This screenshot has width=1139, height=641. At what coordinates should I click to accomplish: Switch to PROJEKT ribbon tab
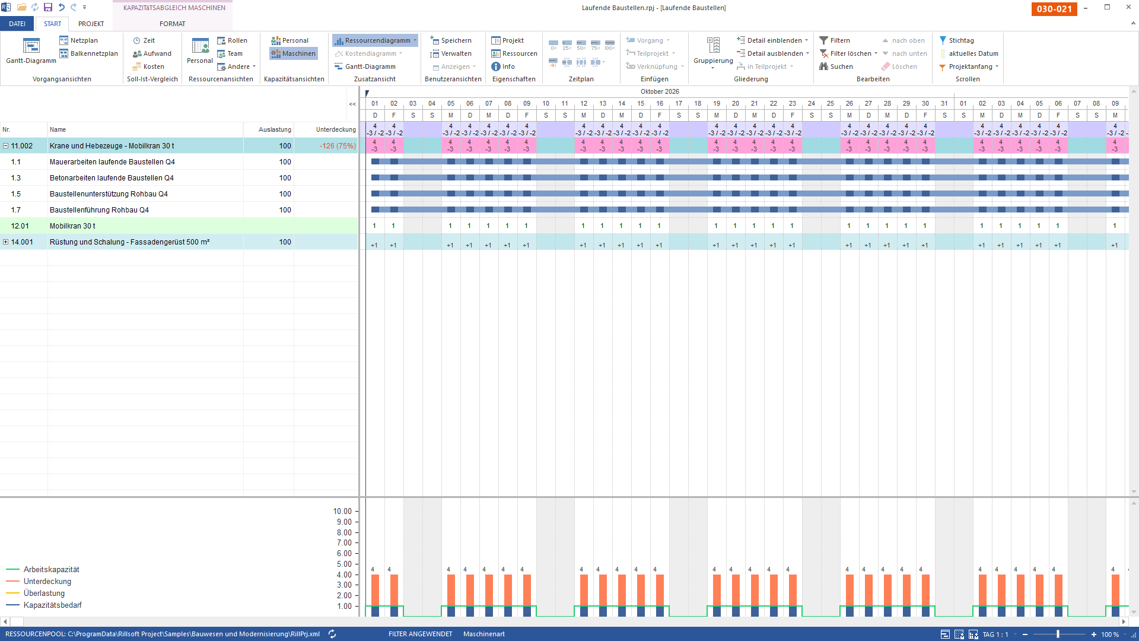91,24
